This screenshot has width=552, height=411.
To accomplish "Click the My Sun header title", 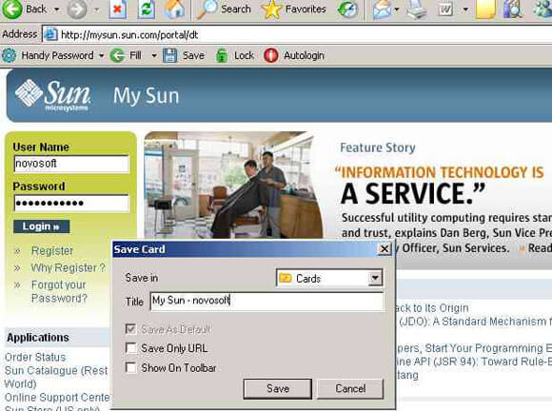I will (147, 96).
